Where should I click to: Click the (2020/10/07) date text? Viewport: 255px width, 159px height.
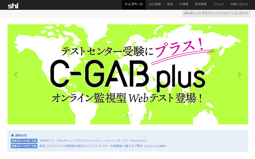(x=138, y=141)
